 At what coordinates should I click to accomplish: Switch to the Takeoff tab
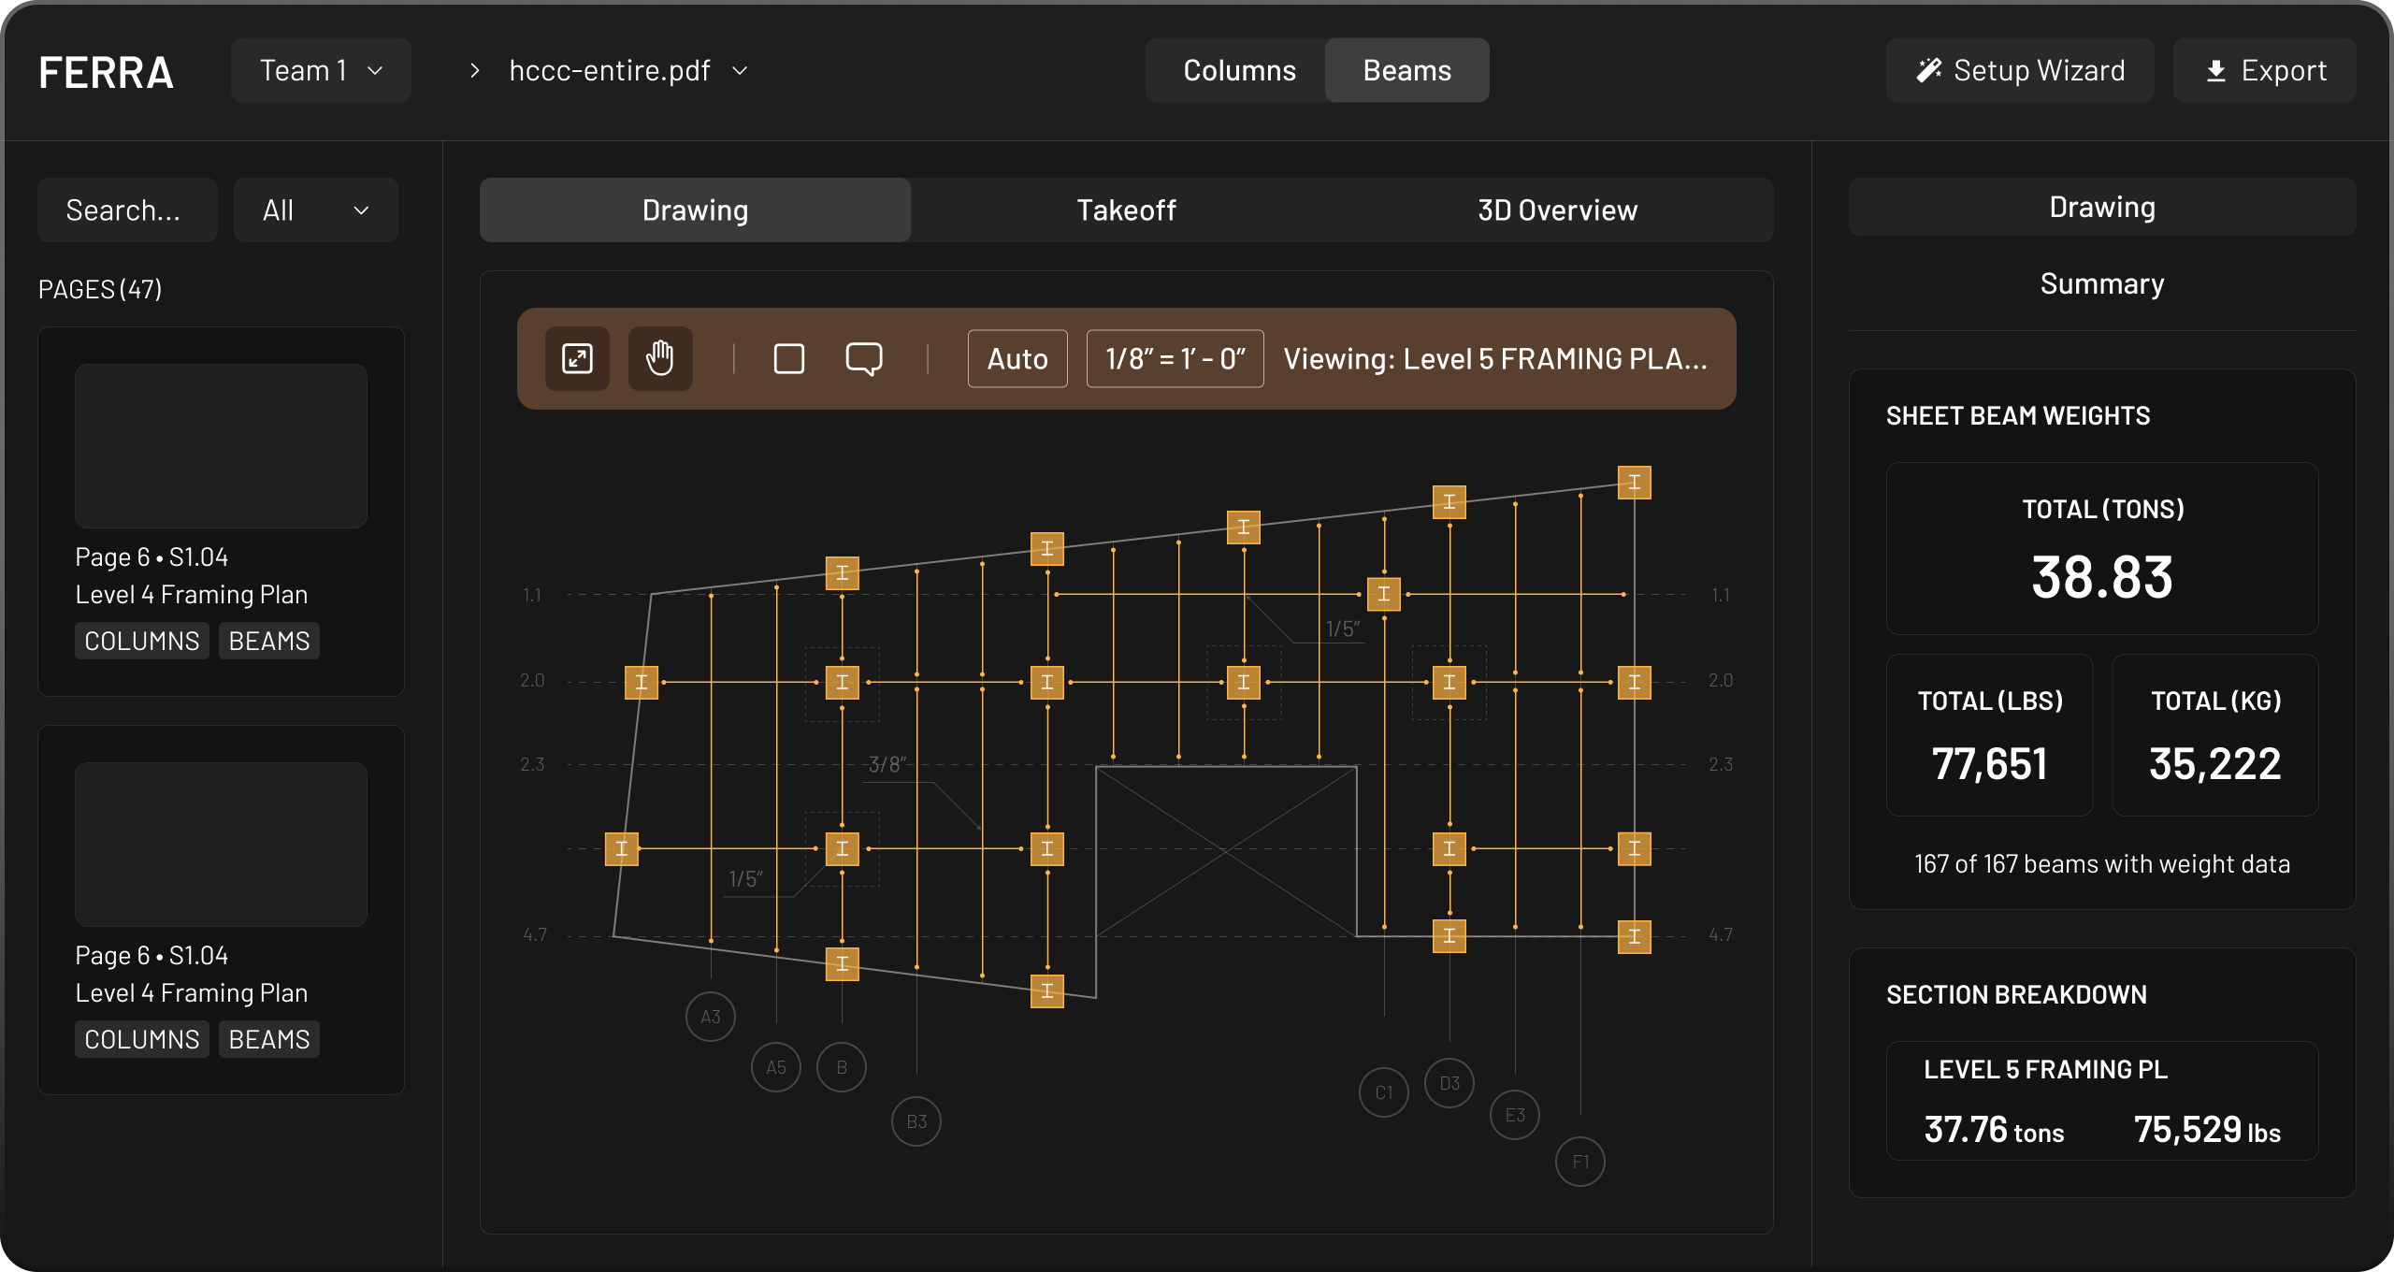click(x=1126, y=210)
